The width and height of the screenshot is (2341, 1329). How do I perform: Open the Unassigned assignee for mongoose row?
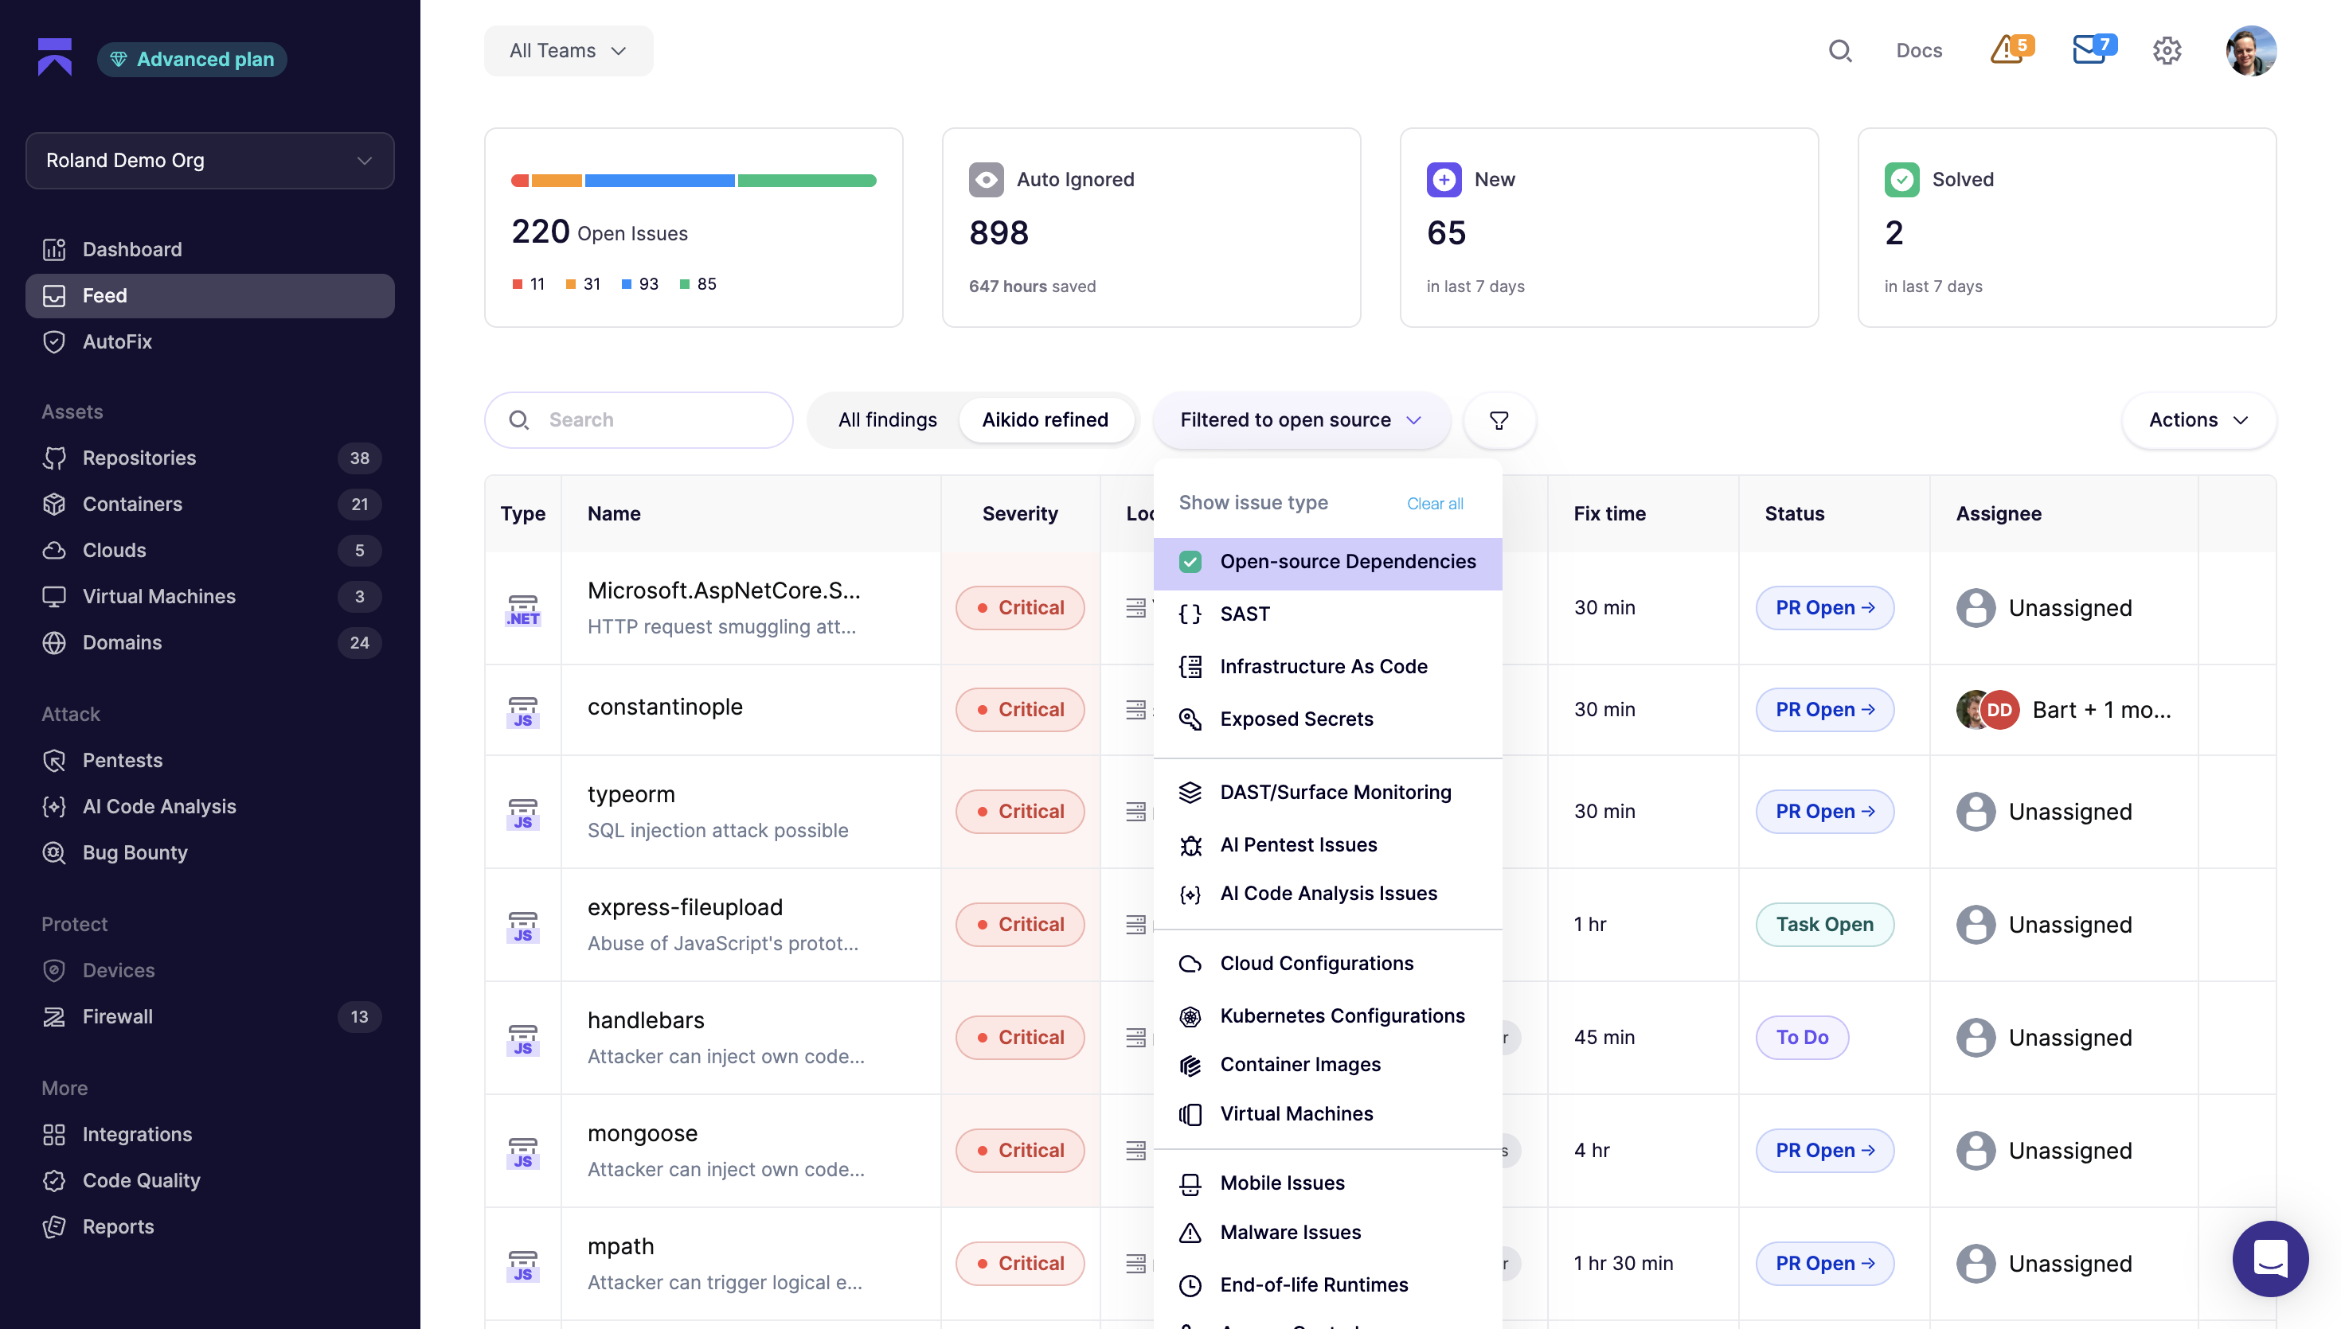click(2043, 1151)
